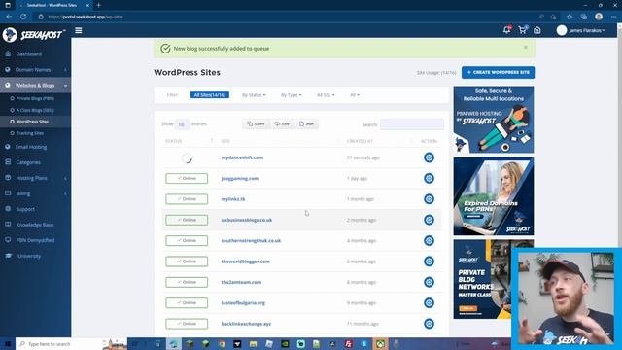The width and height of the screenshot is (622, 350).
Task: Open the shopping cart
Action: 522,30
